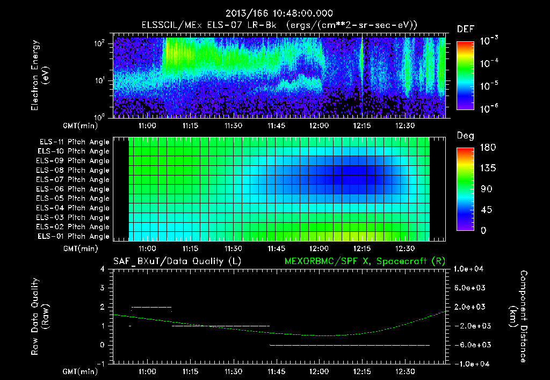
Task: Select the ELS-04 Pitch Angle row label
Action: point(73,208)
